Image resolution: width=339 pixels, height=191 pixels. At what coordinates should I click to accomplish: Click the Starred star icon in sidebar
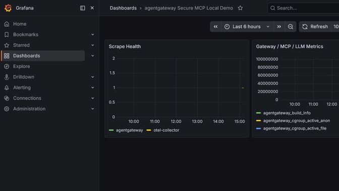click(x=7, y=45)
